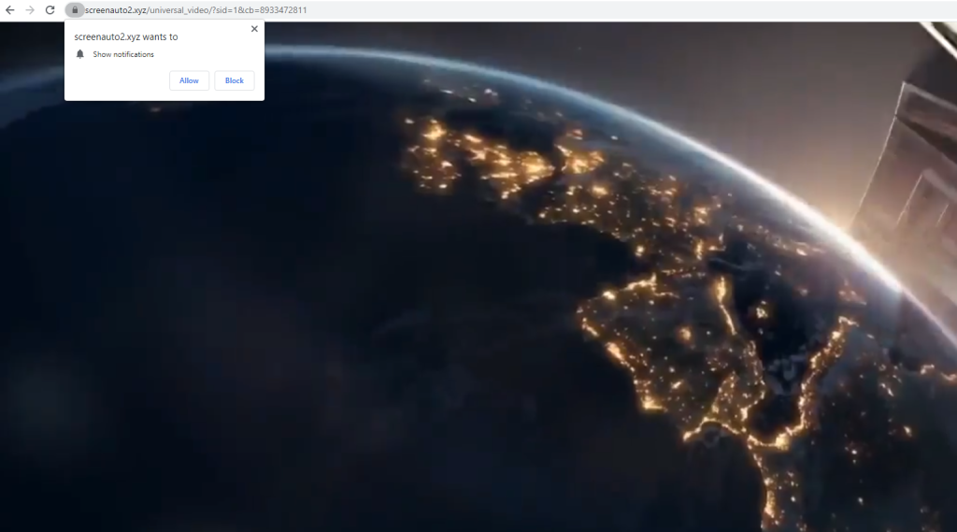Close the notification permission popup
This screenshot has width=957, height=532.
click(254, 29)
